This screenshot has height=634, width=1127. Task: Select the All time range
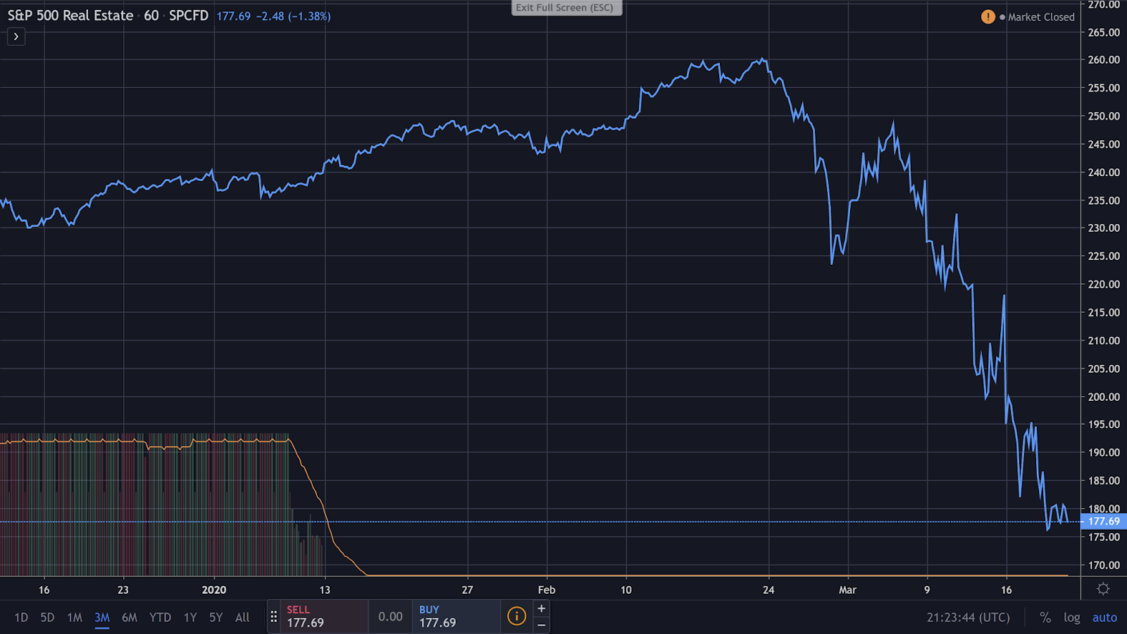(x=242, y=618)
